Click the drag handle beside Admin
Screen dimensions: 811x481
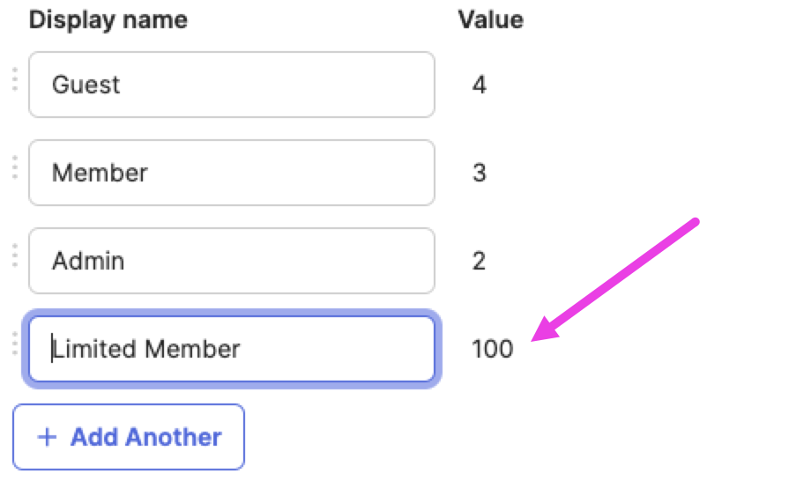pos(15,255)
